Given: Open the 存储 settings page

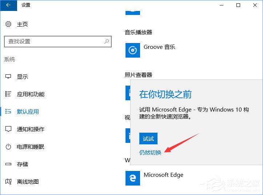Looking at the screenshot, I should pyautogui.click(x=22, y=164).
